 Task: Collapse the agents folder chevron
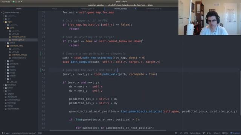6,28
